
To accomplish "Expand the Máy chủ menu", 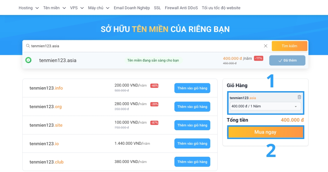I will (x=98, y=8).
